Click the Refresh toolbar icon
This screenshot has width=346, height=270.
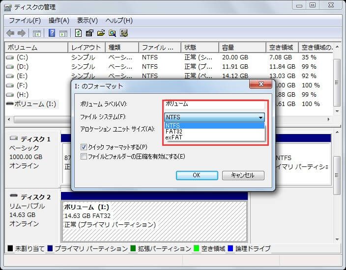pyautogui.click(x=78, y=33)
